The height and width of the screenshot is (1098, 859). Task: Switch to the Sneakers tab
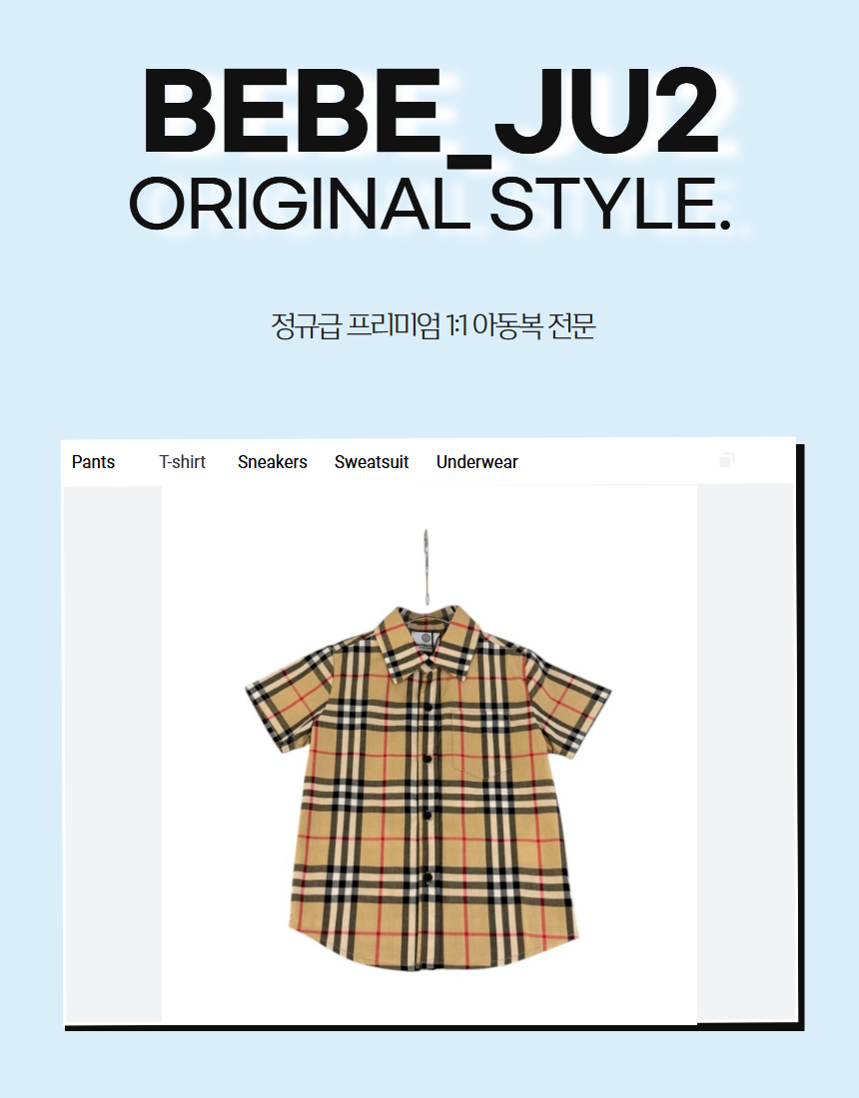[273, 462]
